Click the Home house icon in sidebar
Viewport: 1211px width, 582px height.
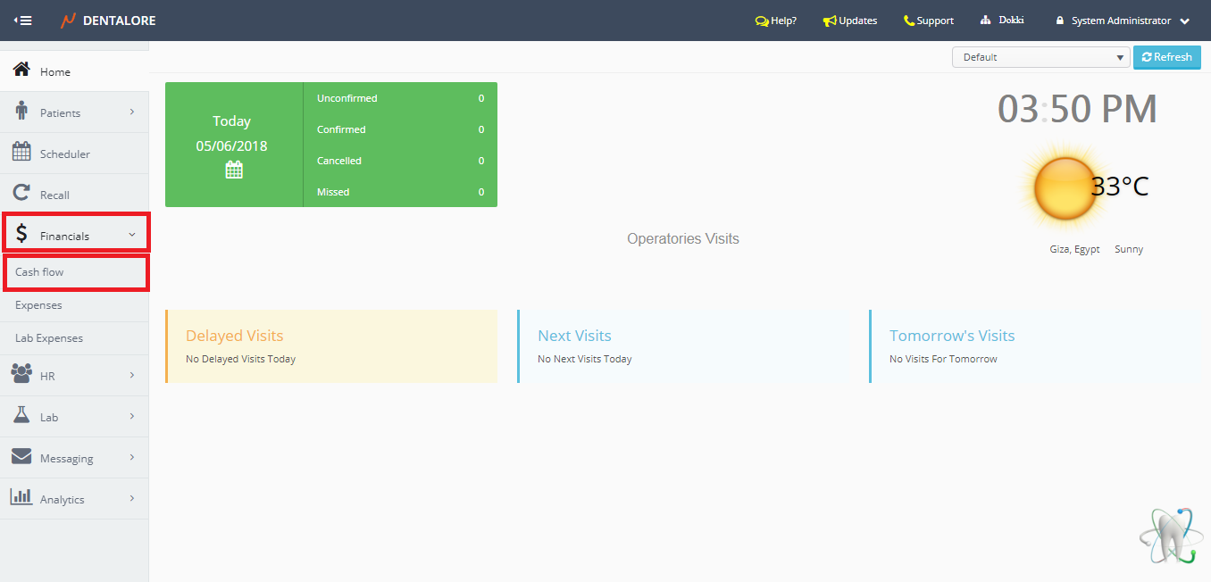(x=21, y=71)
